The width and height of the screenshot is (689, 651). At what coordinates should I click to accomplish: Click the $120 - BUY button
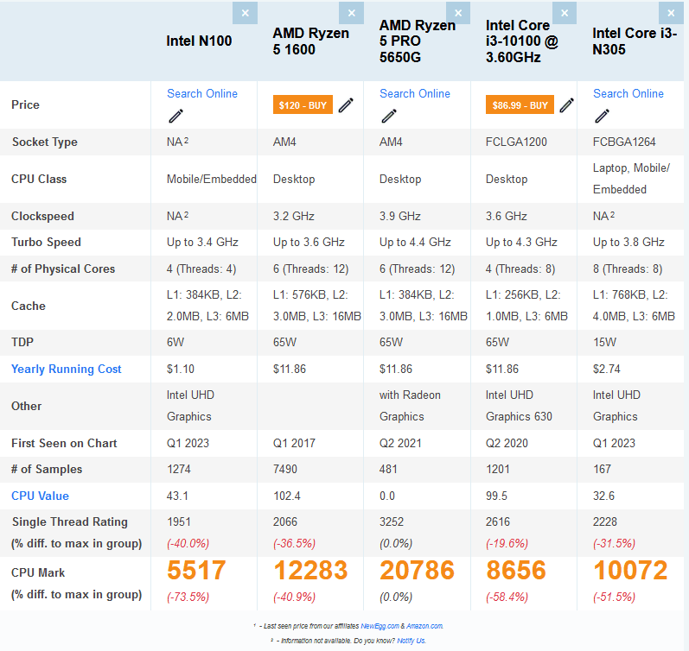(303, 105)
